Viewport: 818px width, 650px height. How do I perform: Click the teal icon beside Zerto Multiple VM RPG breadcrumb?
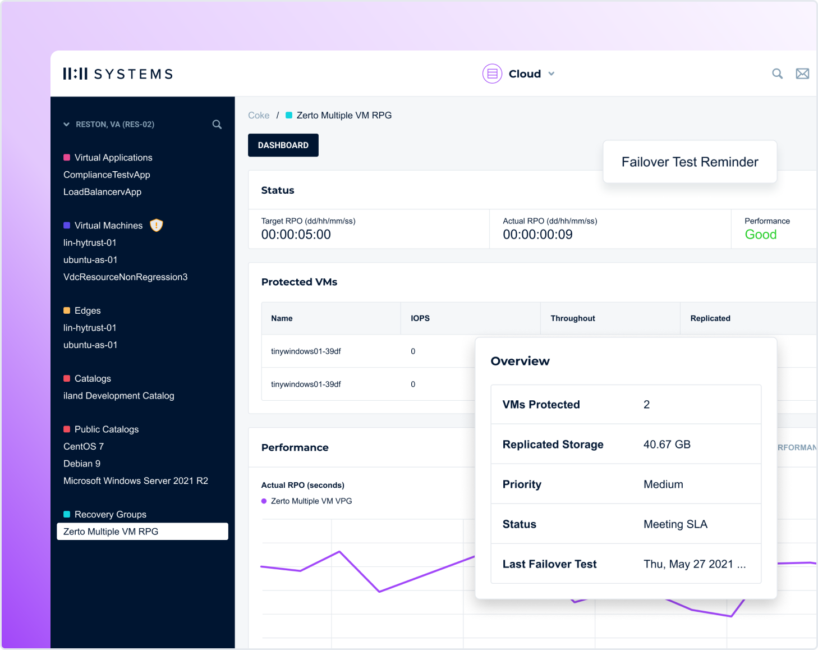[x=289, y=115]
